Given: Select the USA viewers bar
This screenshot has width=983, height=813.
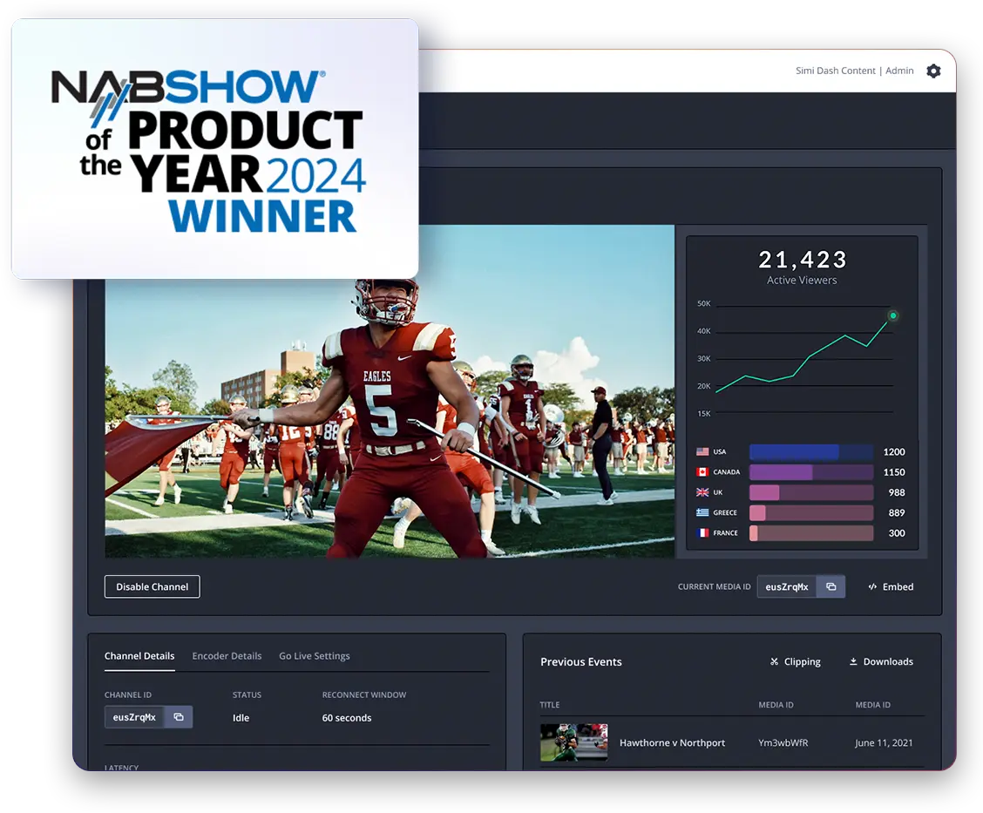Looking at the screenshot, I should click(811, 452).
